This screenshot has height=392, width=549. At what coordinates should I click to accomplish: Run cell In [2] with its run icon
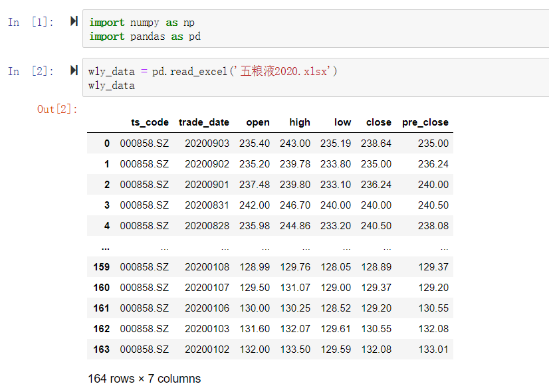click(x=74, y=70)
